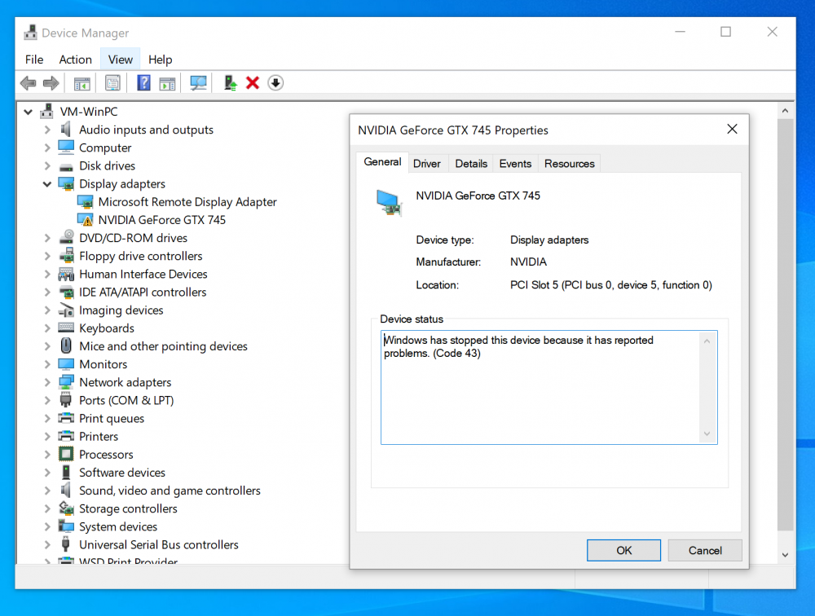Click the Disk drives icon
Image resolution: width=815 pixels, height=616 pixels.
66,166
